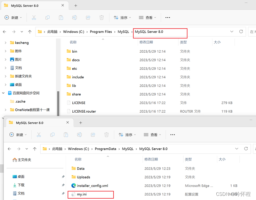
Task: Refresh the upper Program Files window
Action: tap(241, 32)
